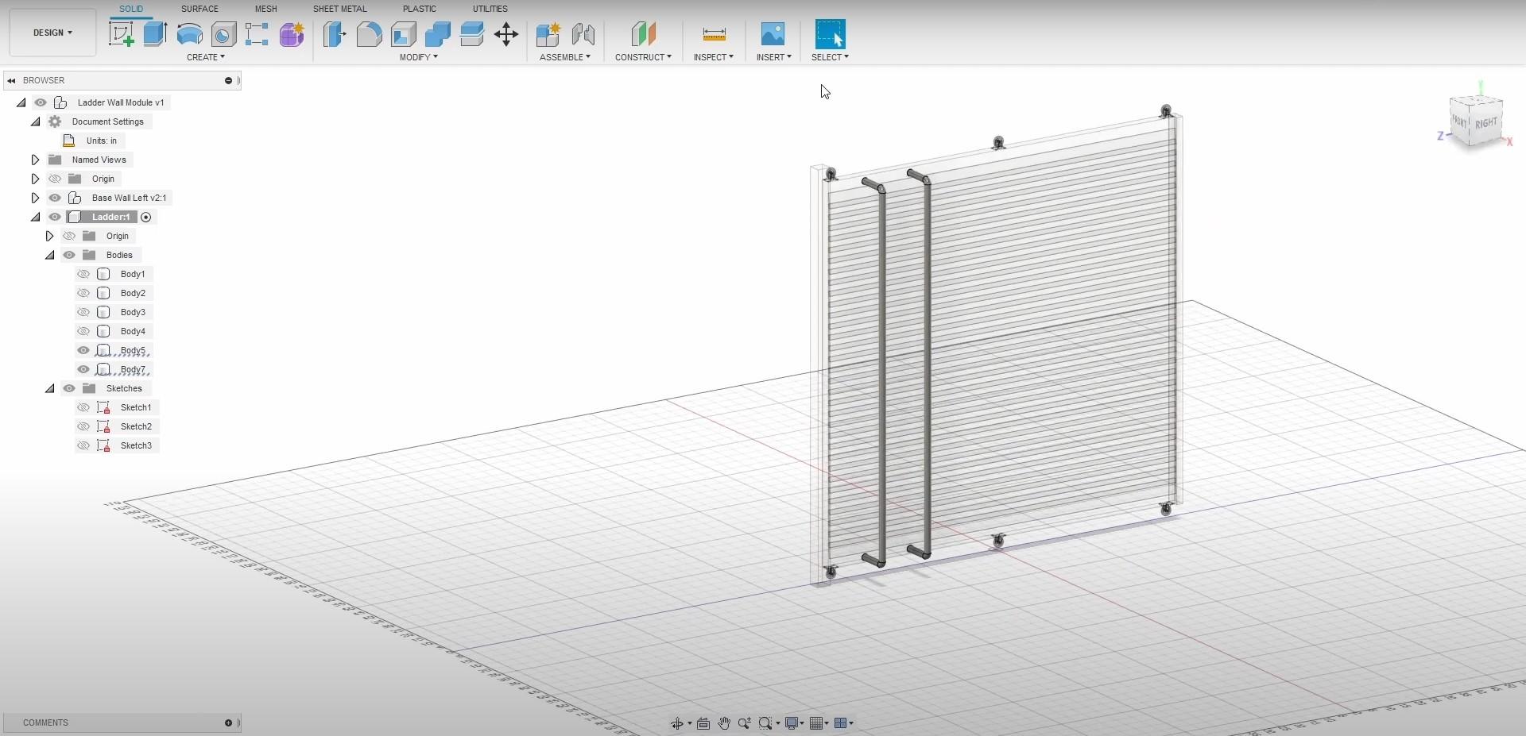Select the Fillet tool

pyautogui.click(x=369, y=34)
